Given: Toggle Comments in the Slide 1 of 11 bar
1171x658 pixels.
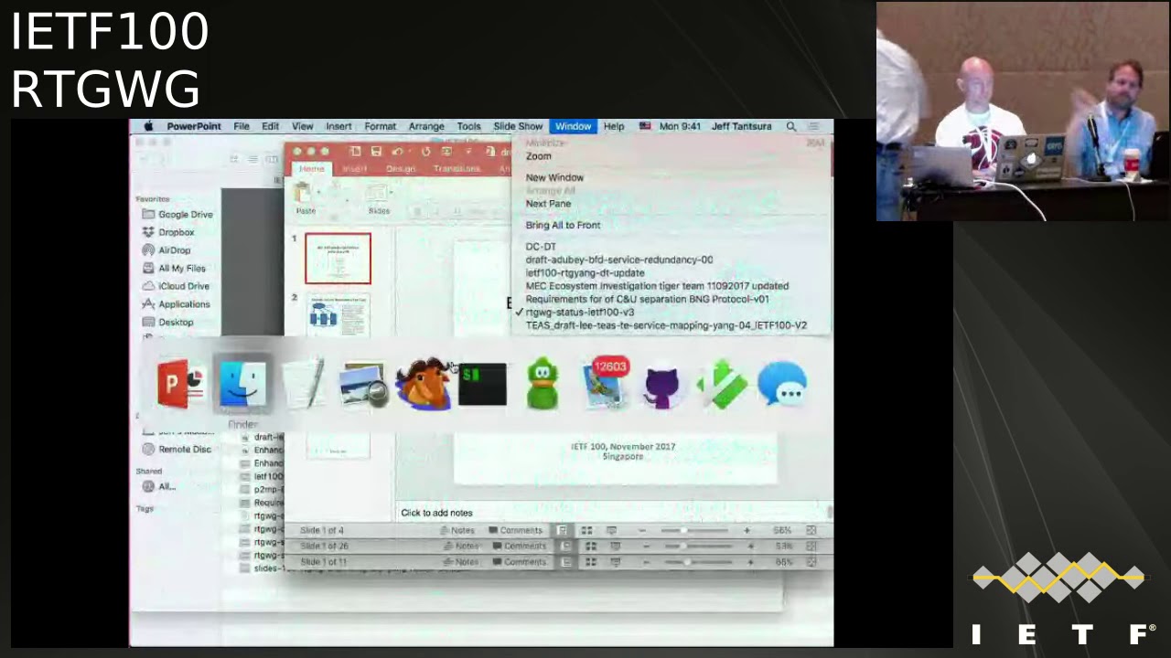Looking at the screenshot, I should pyautogui.click(x=519, y=562).
